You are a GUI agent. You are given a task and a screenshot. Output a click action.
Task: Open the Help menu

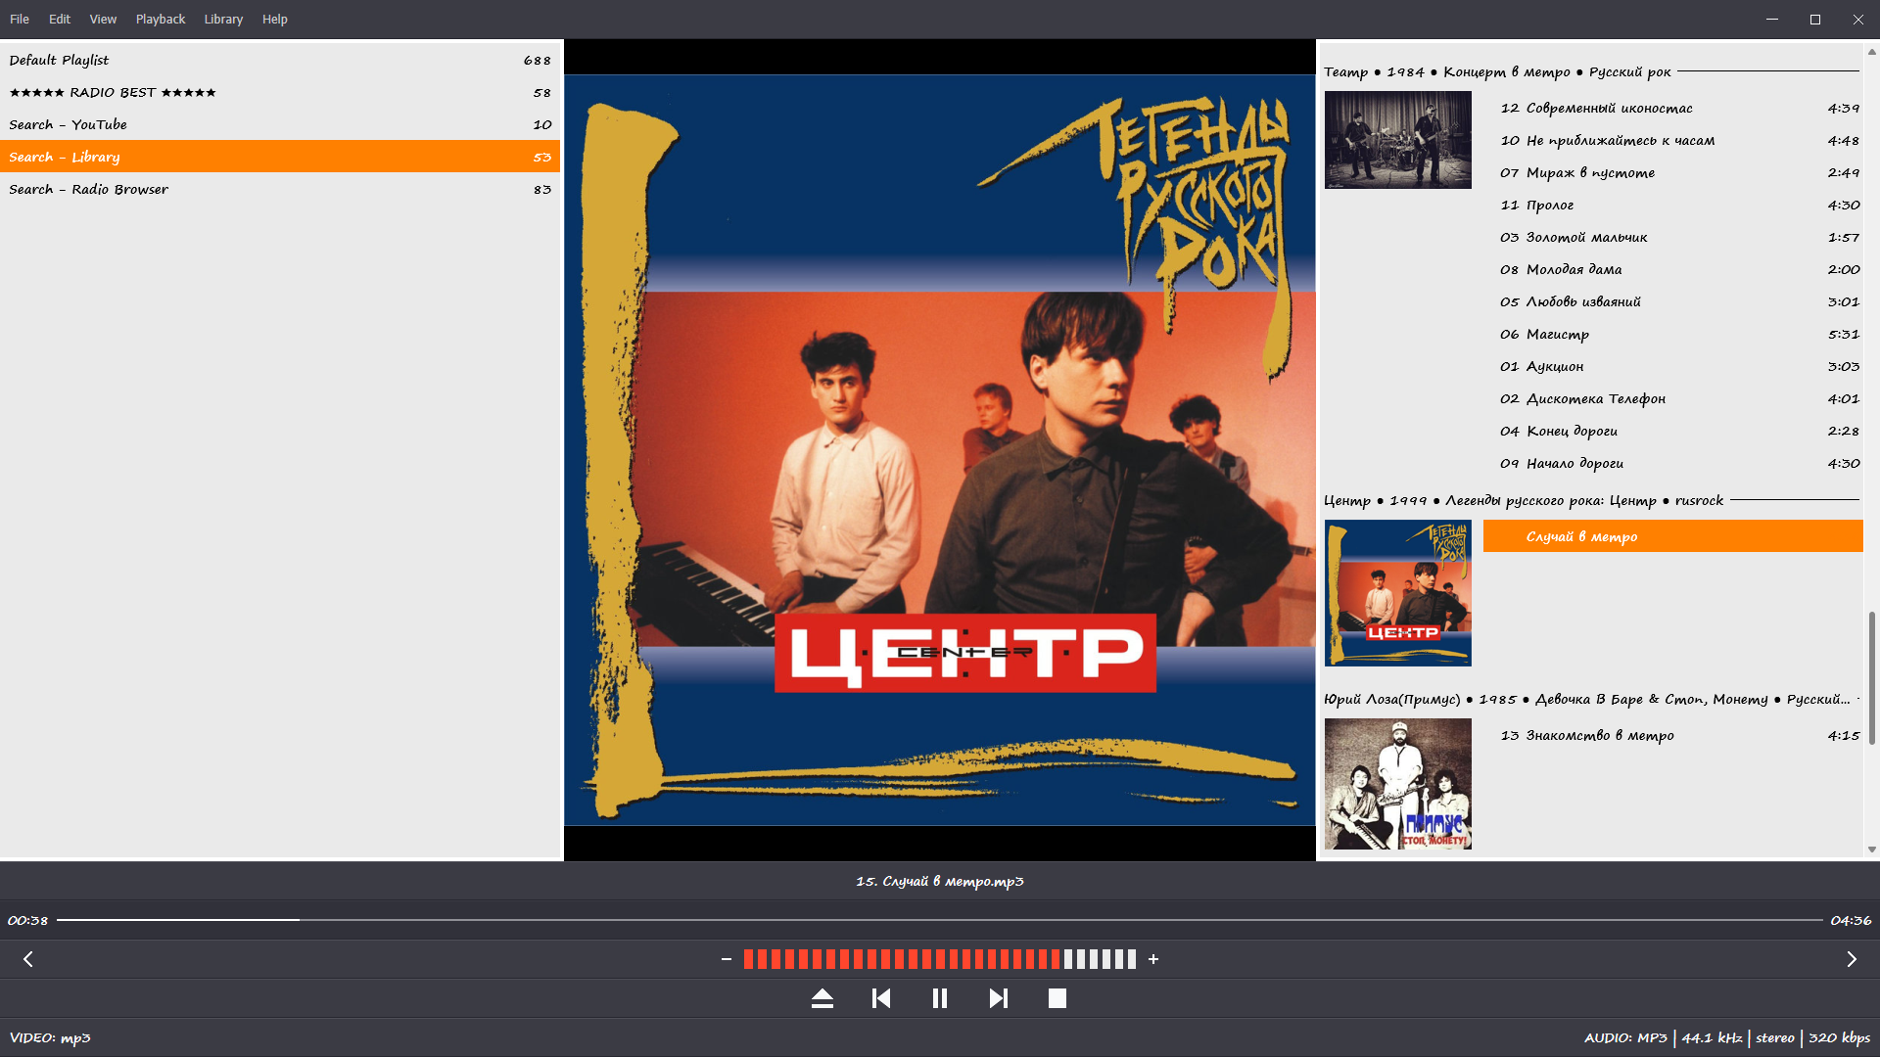[275, 19]
